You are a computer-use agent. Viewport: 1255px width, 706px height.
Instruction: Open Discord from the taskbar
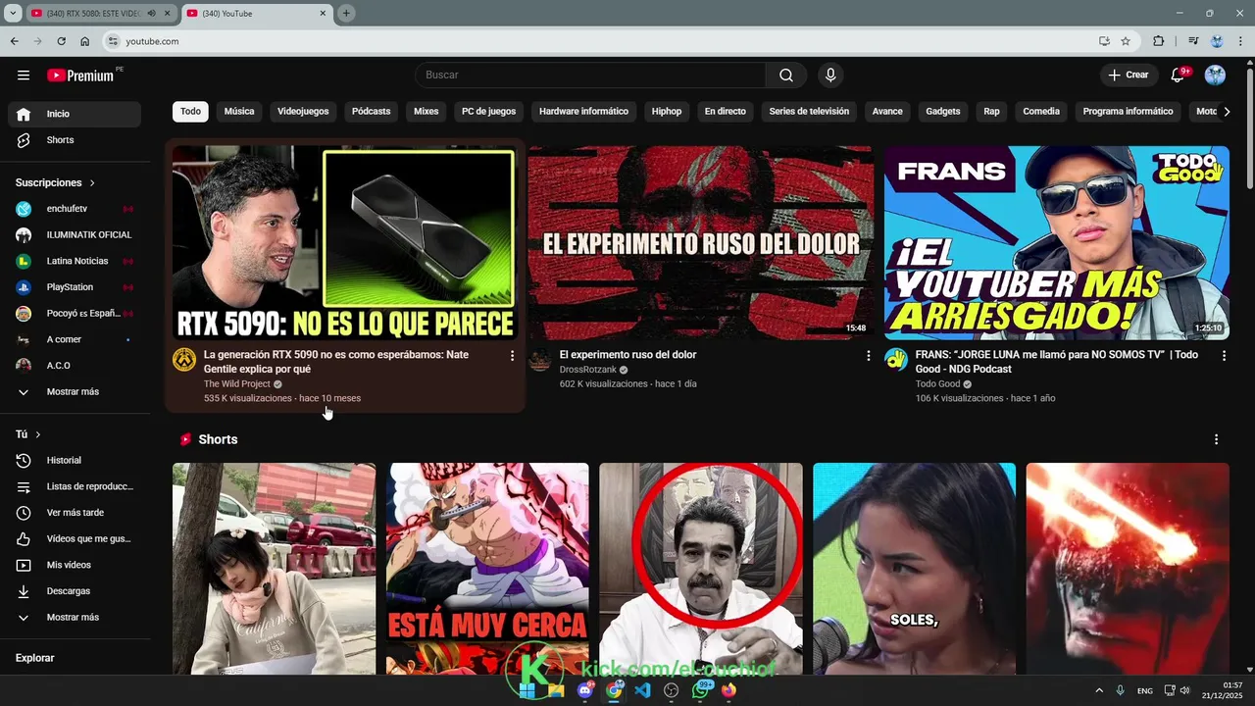(x=585, y=690)
